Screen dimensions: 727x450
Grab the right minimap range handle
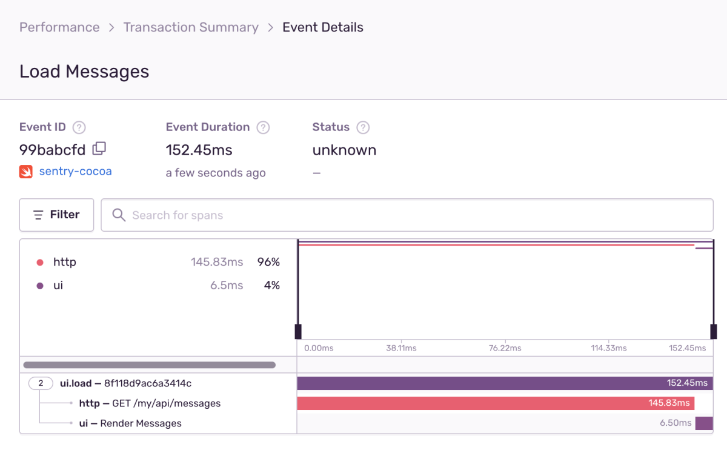714,332
